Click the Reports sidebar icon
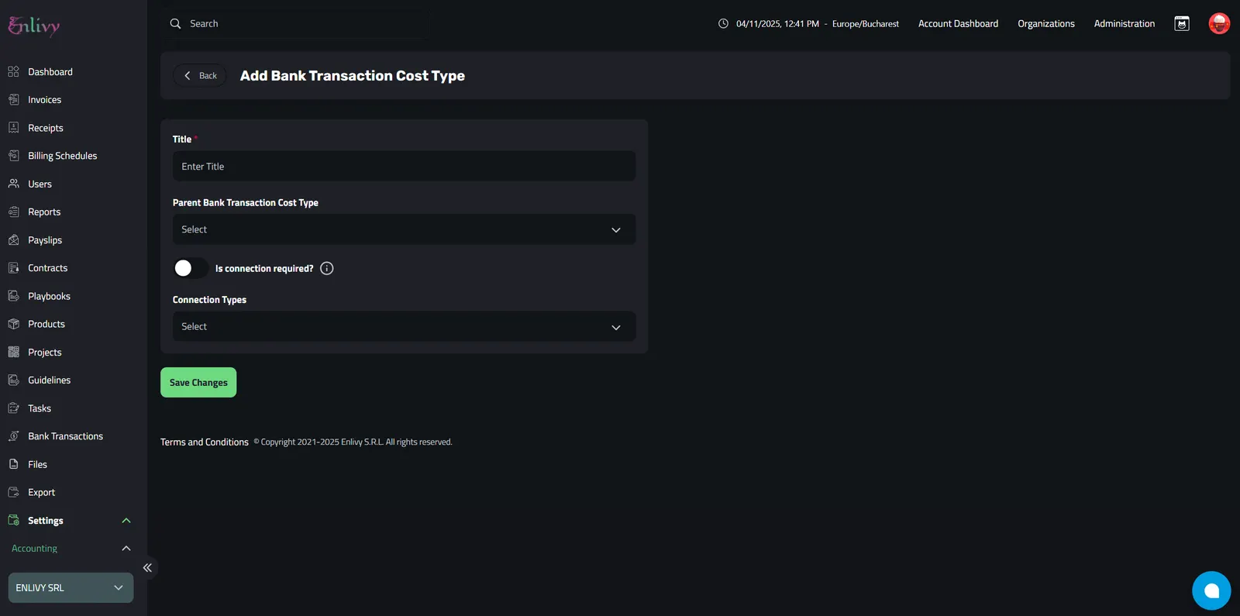This screenshot has height=616, width=1240. [x=13, y=212]
